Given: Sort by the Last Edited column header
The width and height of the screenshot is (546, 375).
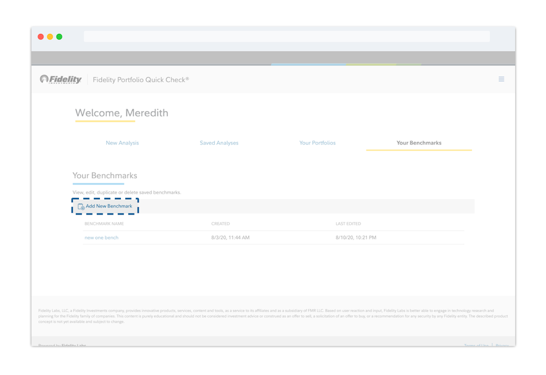Looking at the screenshot, I should (x=348, y=224).
